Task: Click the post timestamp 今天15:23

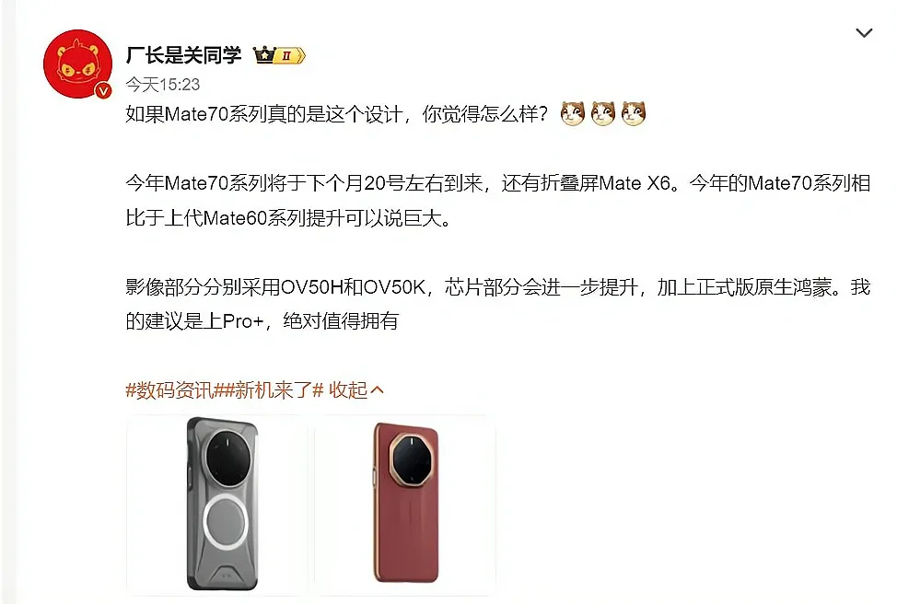Action: 163,85
